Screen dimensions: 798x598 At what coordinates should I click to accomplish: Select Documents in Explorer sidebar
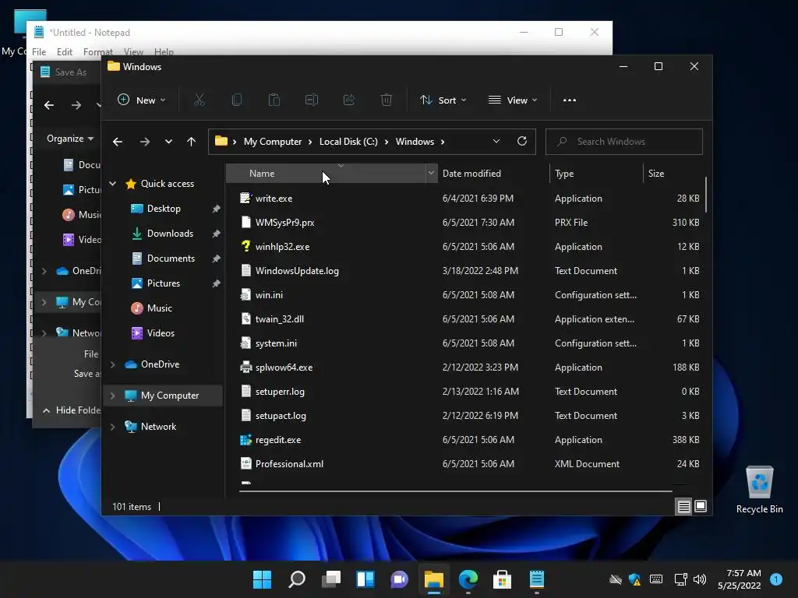tap(171, 259)
